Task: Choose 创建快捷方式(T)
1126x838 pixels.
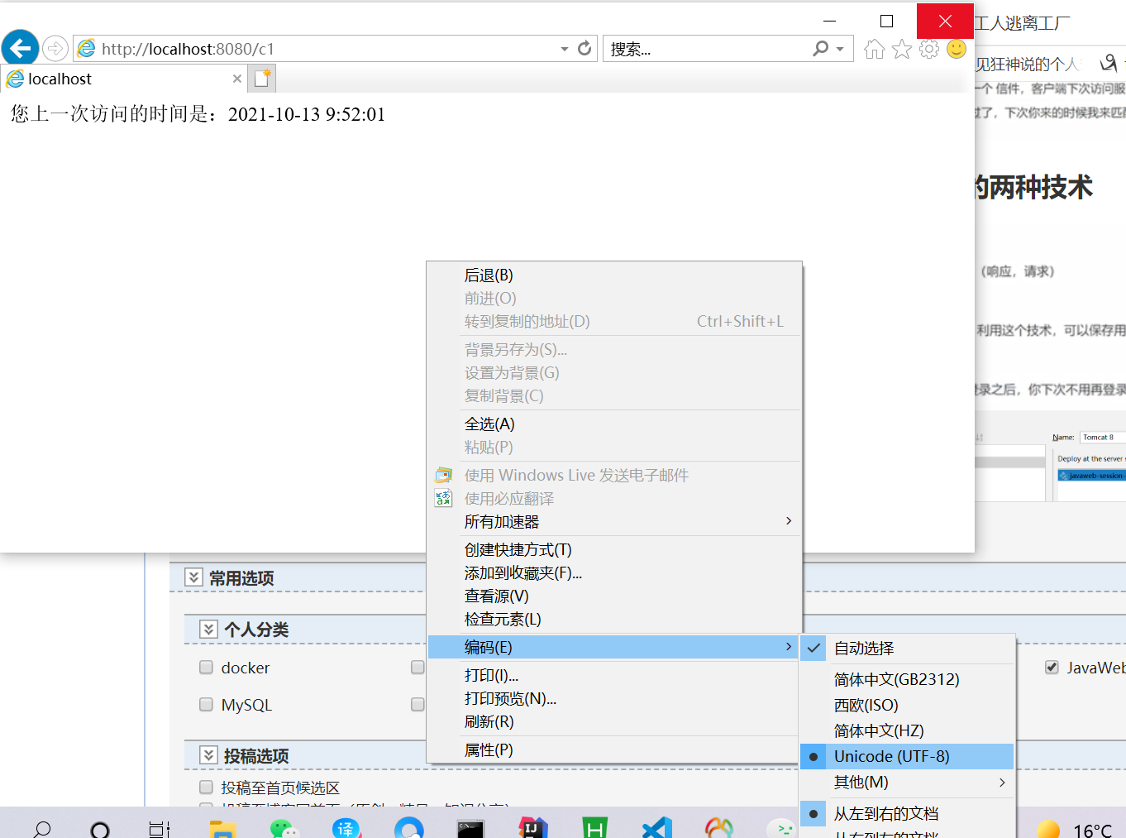Action: [x=613, y=549]
